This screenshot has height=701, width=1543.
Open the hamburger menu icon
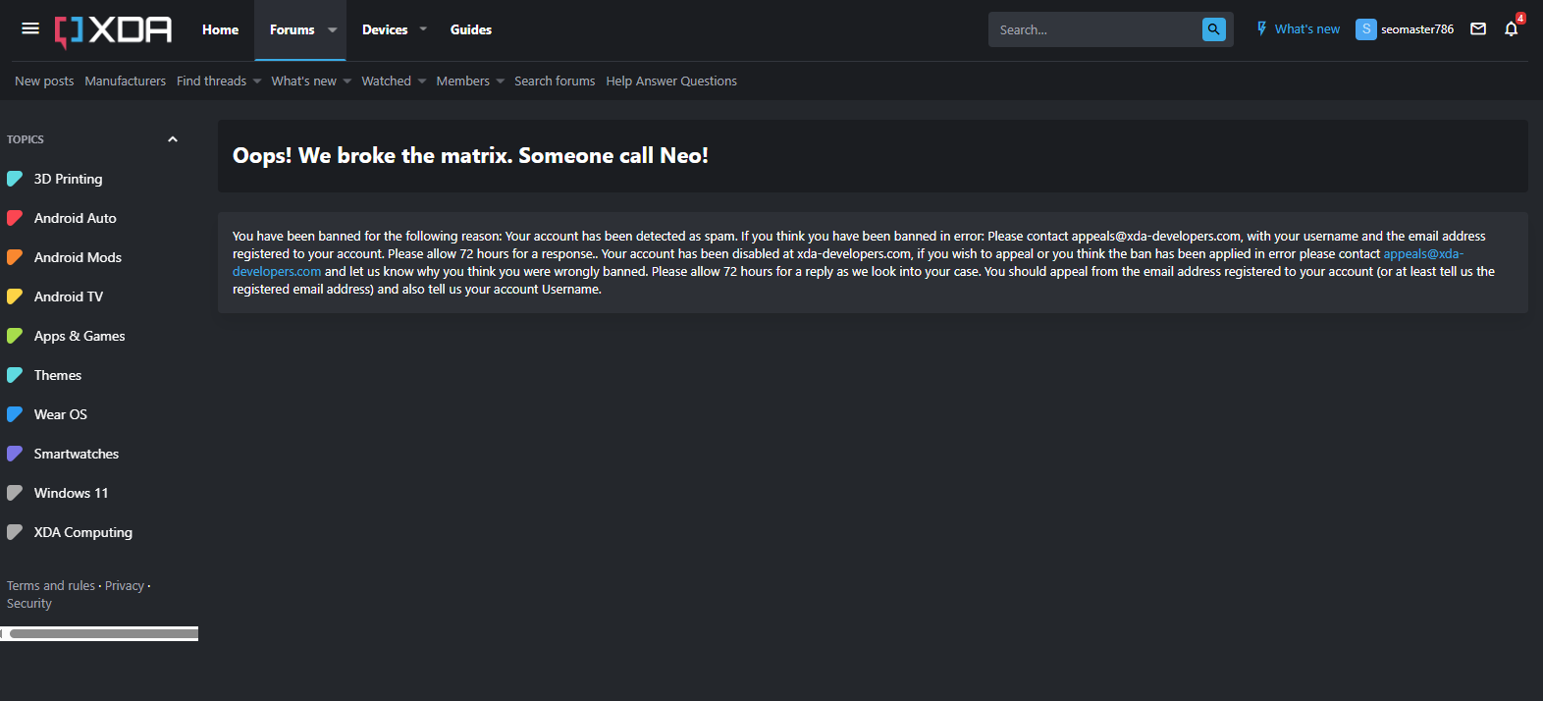30,28
